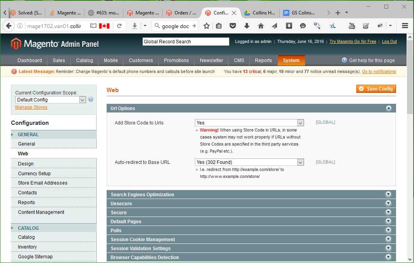Expand Session Validation Settings section

click(x=388, y=248)
